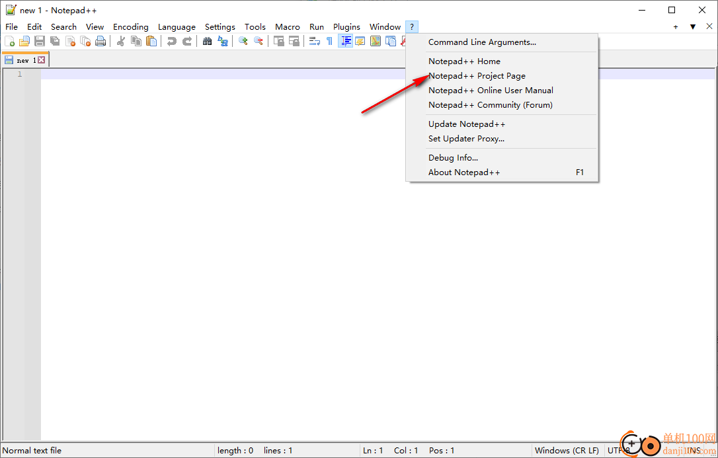Click the Replace icon
Screen dimensions: 718x458
tap(223, 41)
